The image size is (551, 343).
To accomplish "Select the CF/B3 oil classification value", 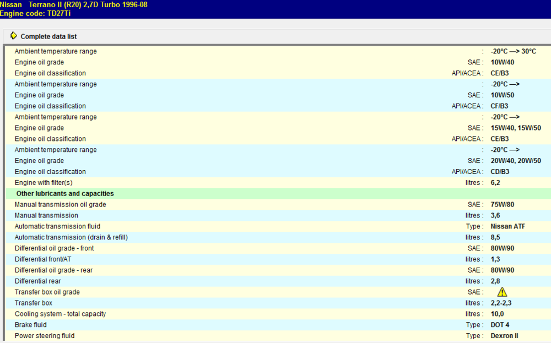I will click(x=500, y=106).
